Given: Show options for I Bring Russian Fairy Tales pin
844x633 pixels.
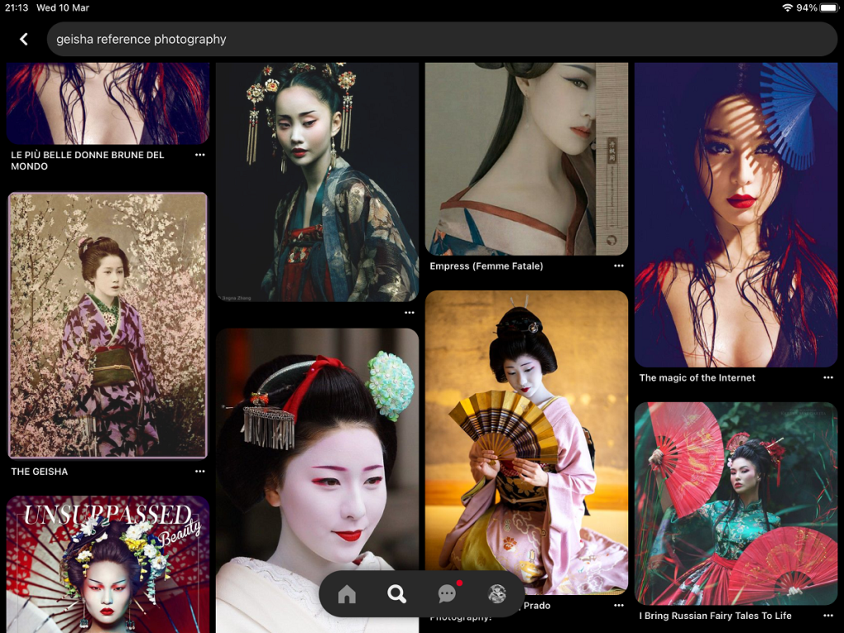Looking at the screenshot, I should coord(828,616).
